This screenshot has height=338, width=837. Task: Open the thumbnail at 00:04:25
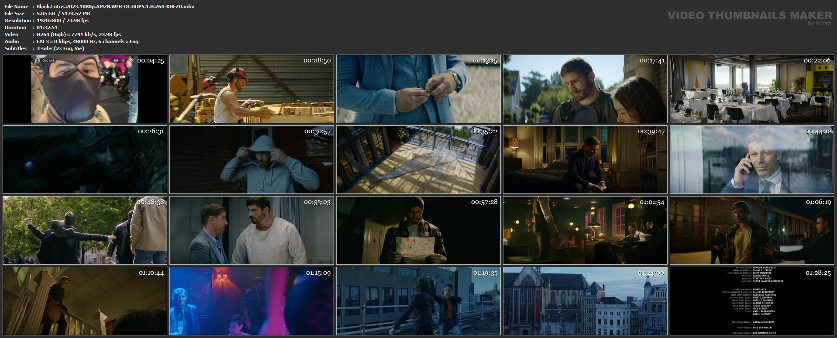85,89
